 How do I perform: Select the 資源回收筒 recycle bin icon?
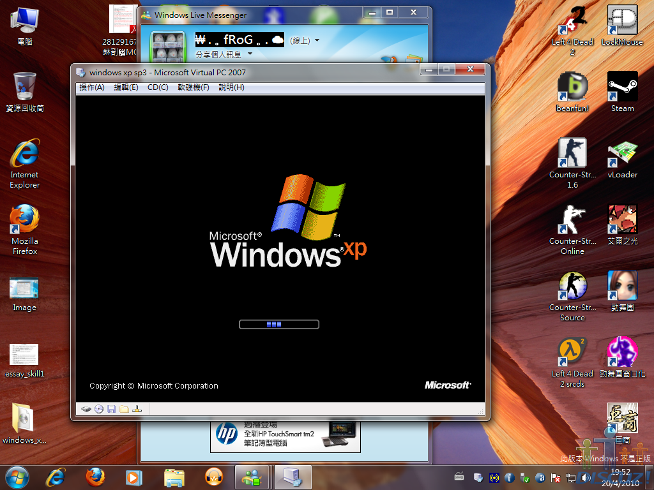point(25,92)
